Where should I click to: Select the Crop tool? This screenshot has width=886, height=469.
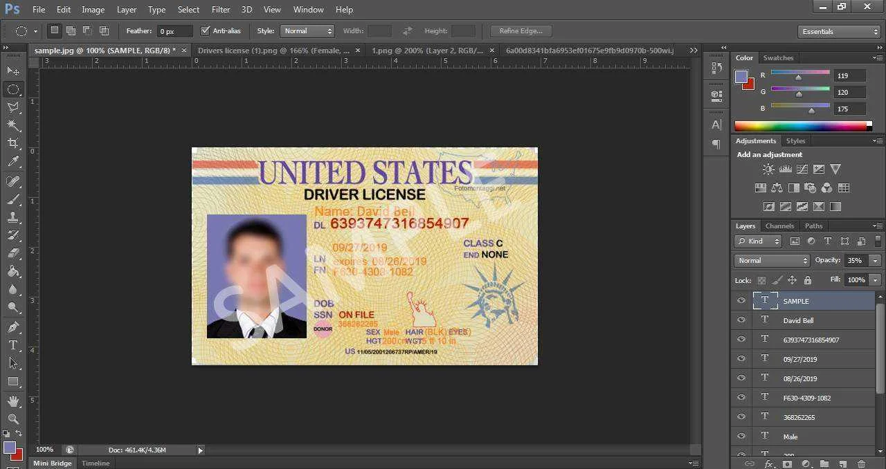coord(13,143)
